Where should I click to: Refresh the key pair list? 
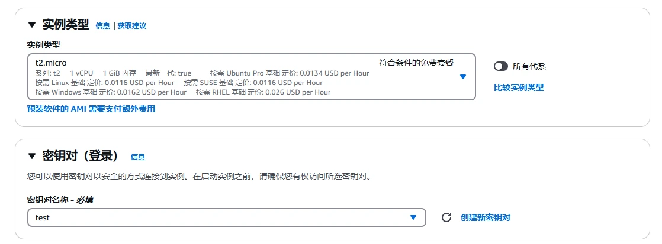[x=446, y=217]
